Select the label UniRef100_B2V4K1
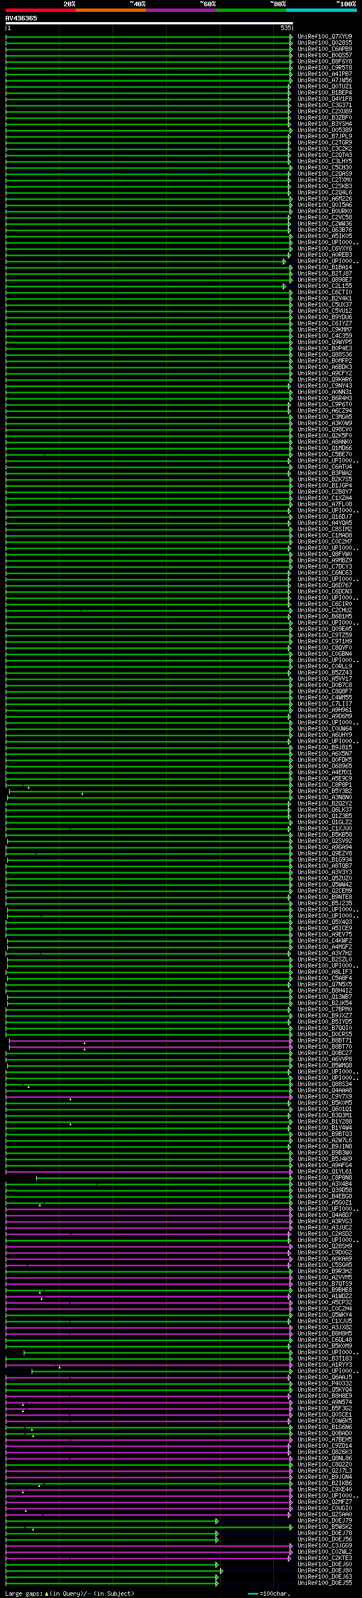 (x=325, y=298)
